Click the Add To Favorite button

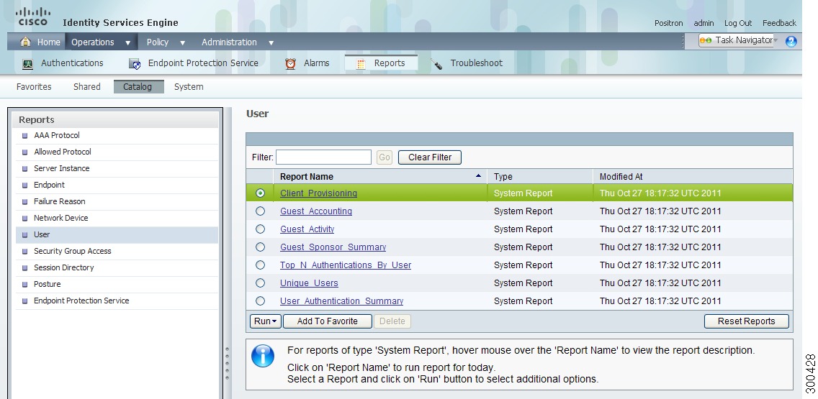point(327,321)
